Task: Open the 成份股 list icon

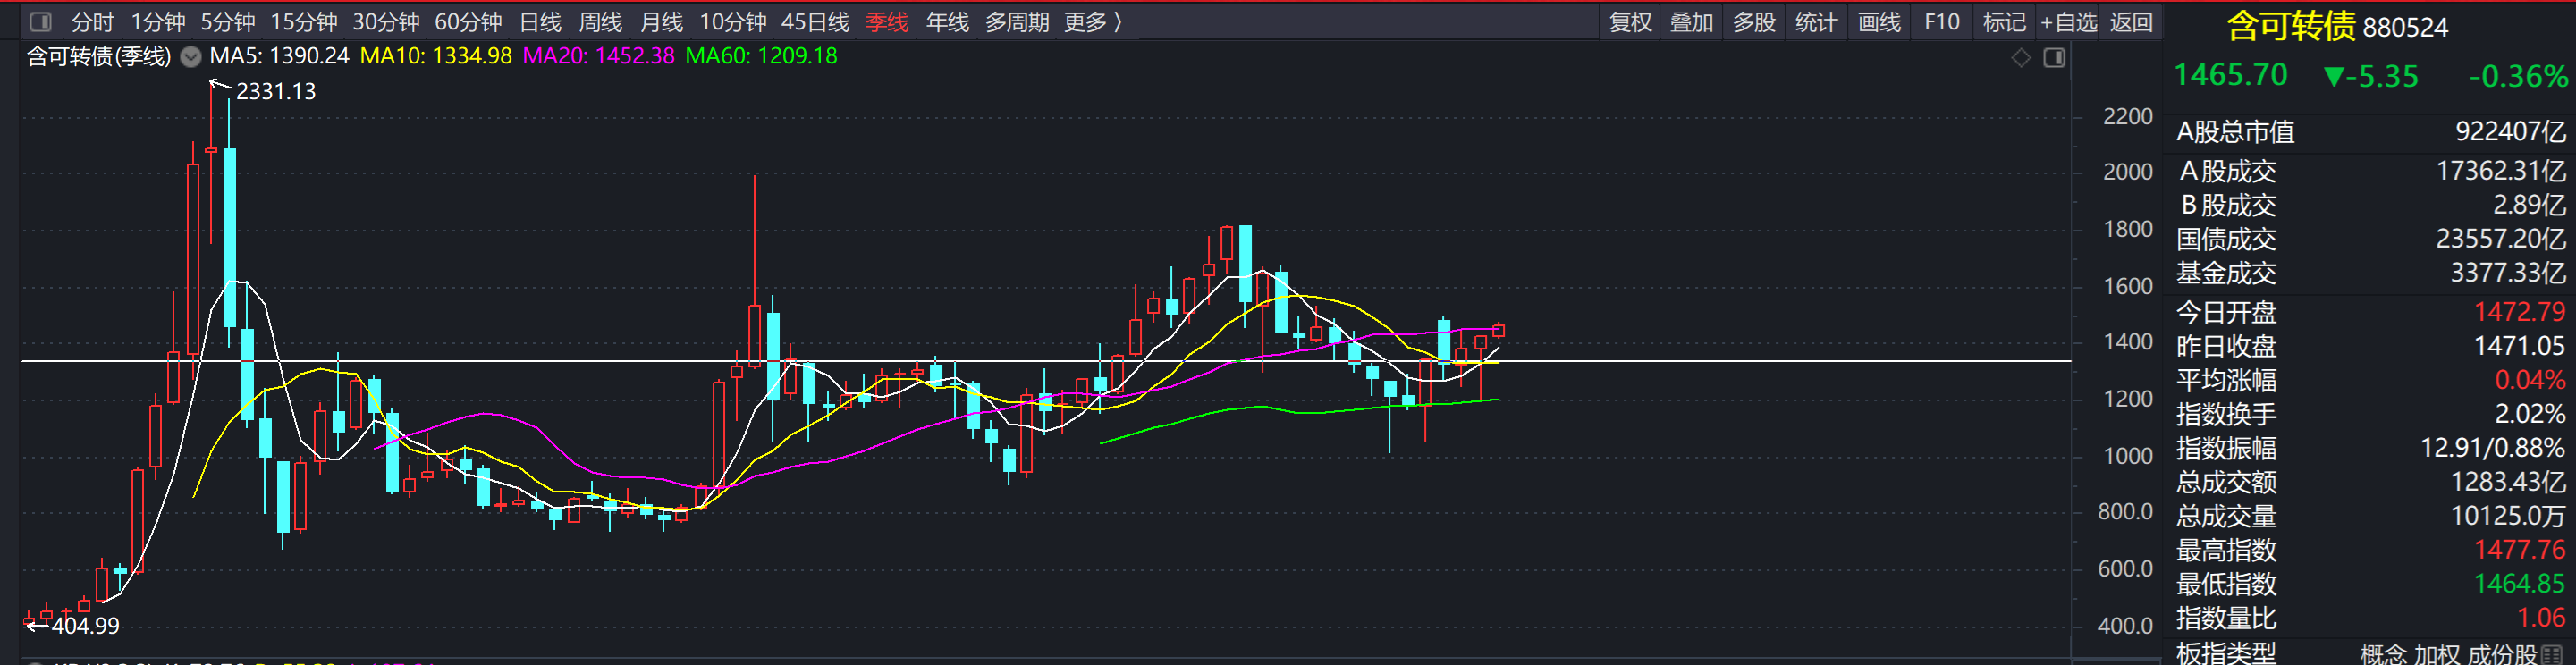Action: click(x=2551, y=654)
